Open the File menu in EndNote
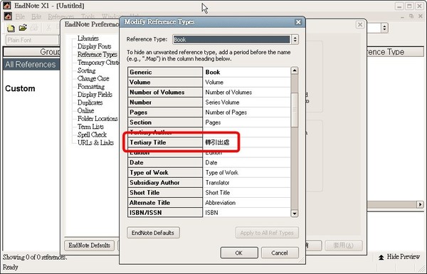This screenshot has width=427, height=274. 20,17
